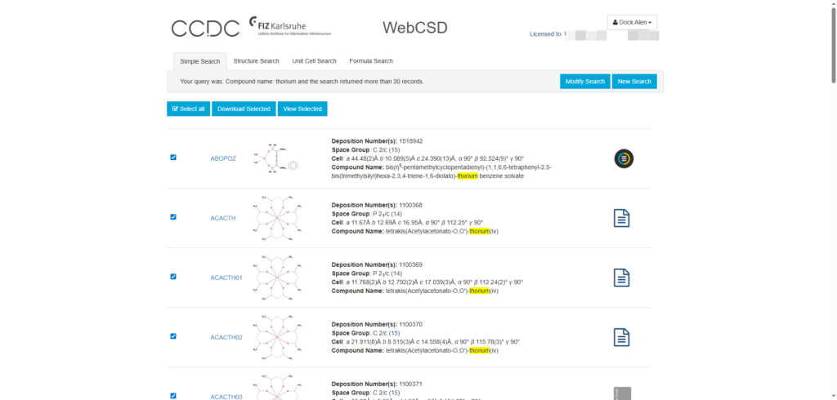Viewport: 837px width, 400px height.
Task: Open the ABOPOZ round database icon
Action: click(x=624, y=158)
